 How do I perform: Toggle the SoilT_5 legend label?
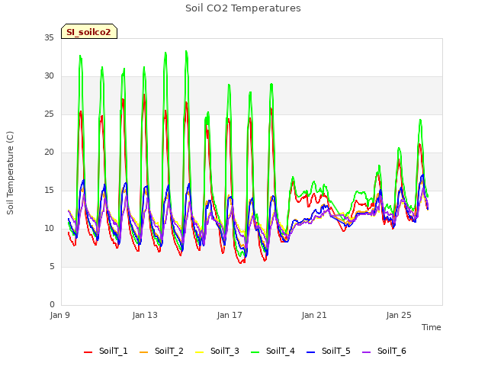(x=336, y=351)
